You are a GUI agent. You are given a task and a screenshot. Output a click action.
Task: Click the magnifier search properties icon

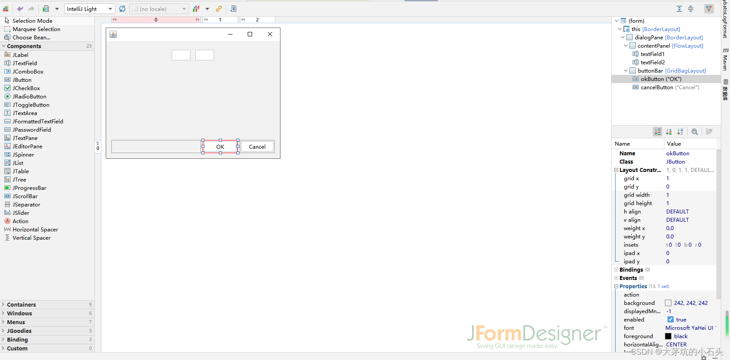pyautogui.click(x=695, y=132)
